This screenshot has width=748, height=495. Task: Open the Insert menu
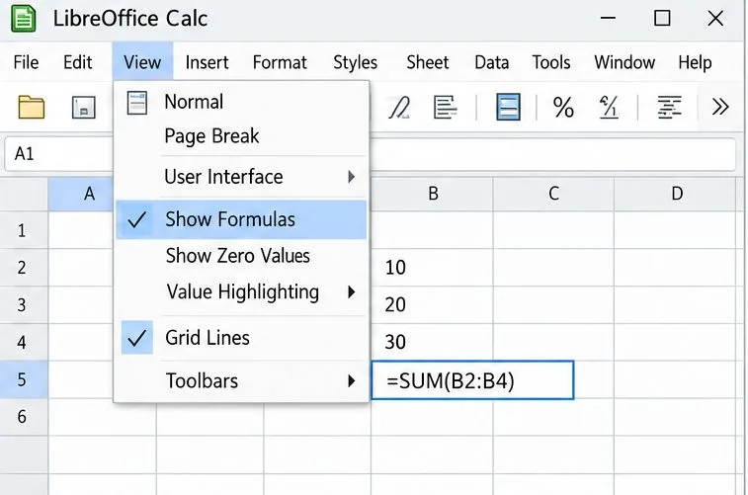coord(208,62)
